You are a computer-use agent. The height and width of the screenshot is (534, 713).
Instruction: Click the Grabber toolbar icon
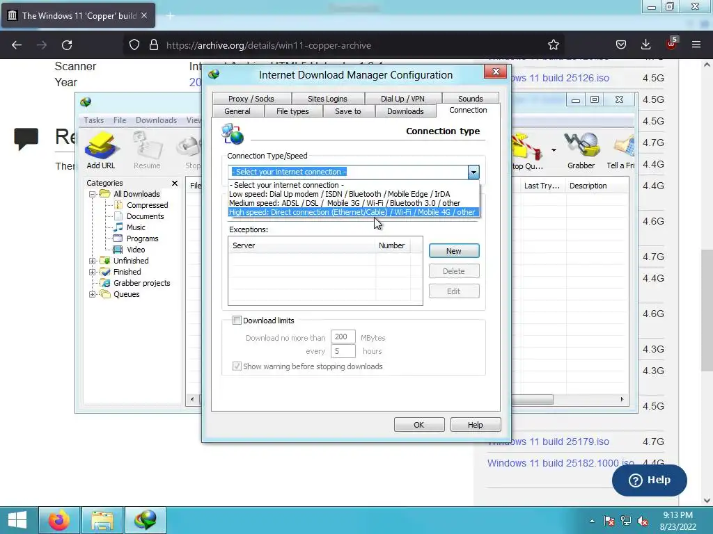coord(581,150)
